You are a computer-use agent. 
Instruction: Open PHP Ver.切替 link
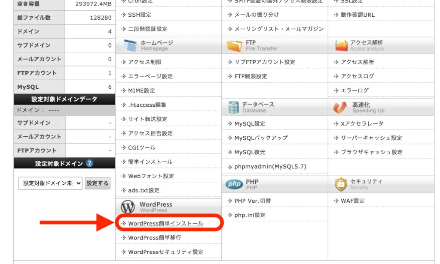(x=253, y=201)
